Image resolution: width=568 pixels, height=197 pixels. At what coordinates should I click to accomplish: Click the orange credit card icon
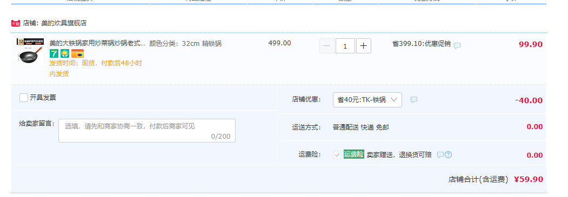(77, 53)
